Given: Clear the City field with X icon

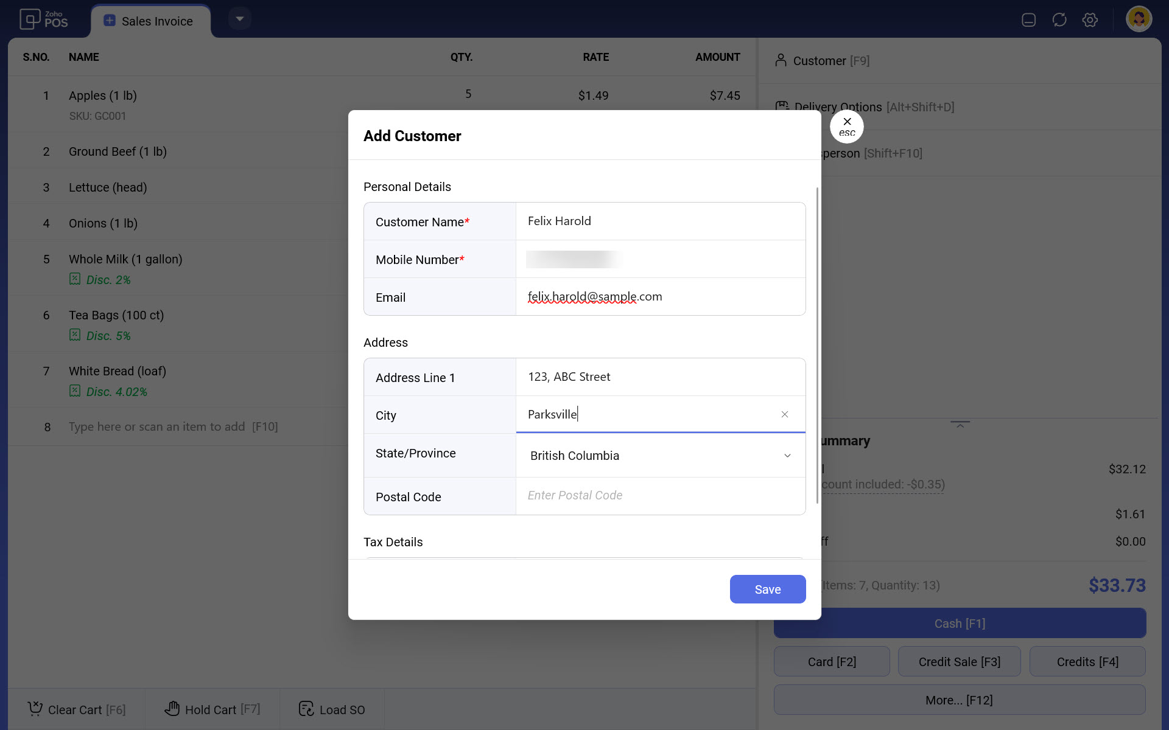Looking at the screenshot, I should click(x=785, y=414).
